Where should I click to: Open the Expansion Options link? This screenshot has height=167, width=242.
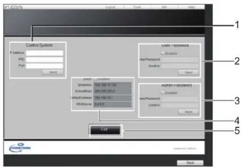[x=185, y=148]
